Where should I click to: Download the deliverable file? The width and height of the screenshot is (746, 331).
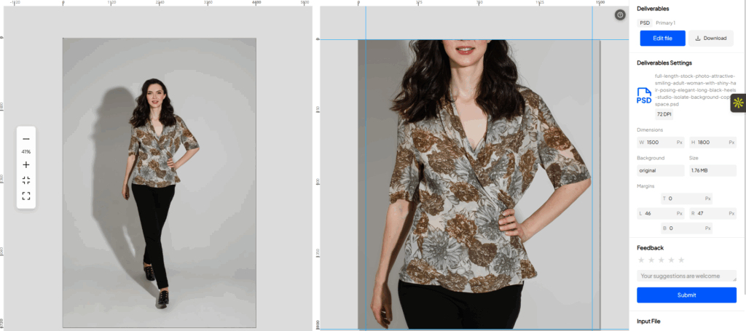click(711, 39)
